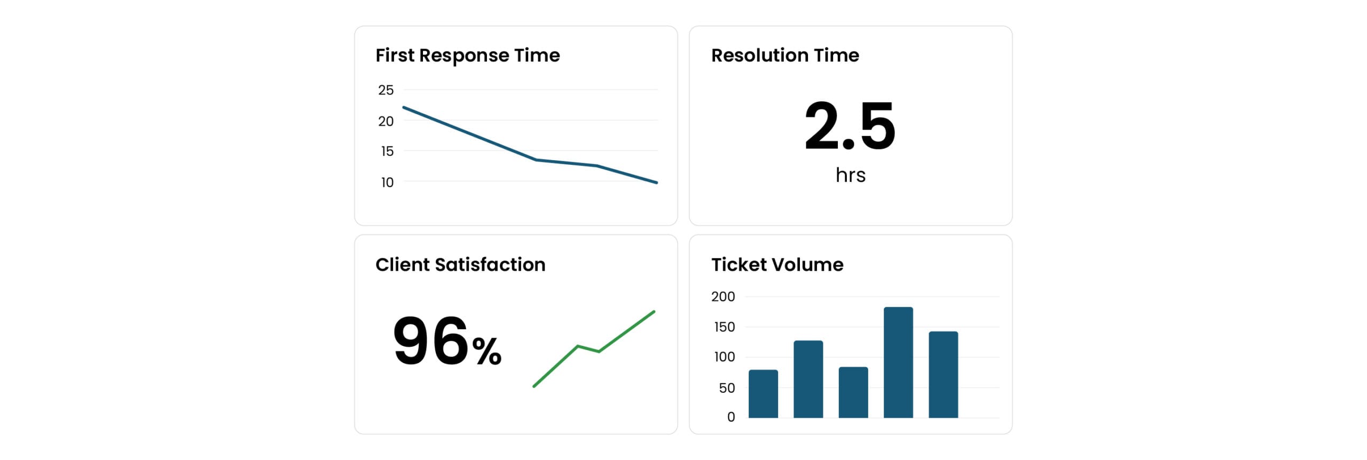Click the 50 label on Ticket Volume axis
Viewport: 1367px width, 460px height.
click(x=726, y=388)
